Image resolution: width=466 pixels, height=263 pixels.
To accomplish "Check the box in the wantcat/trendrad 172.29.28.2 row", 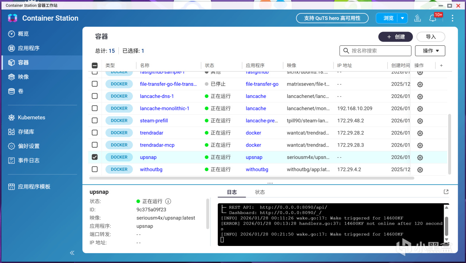I will click(95, 133).
